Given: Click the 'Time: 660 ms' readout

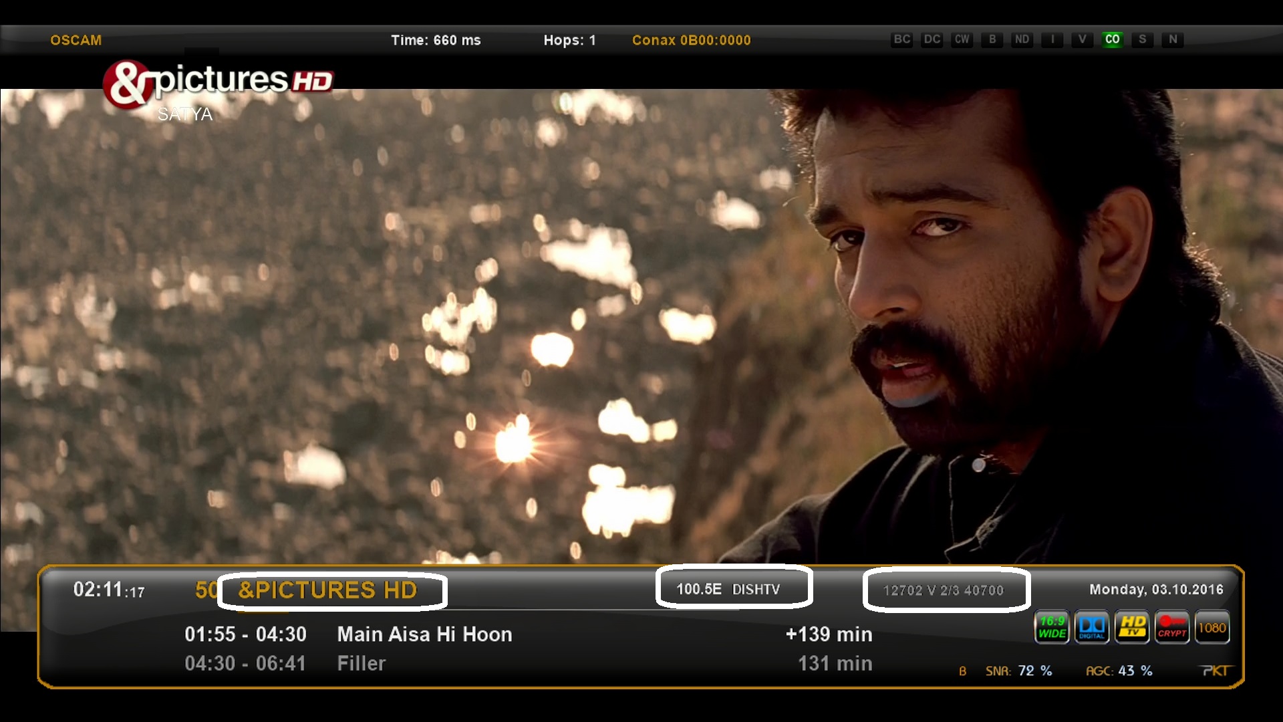Looking at the screenshot, I should pos(436,40).
